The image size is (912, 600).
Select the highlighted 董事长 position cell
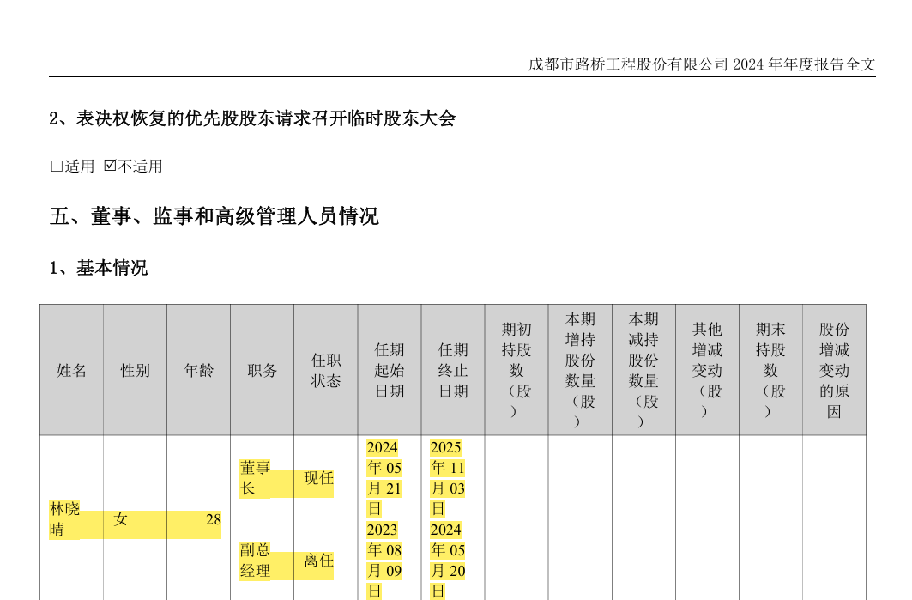click(255, 478)
